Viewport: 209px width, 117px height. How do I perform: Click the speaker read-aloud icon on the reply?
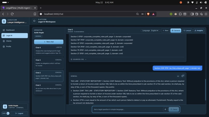178,76
